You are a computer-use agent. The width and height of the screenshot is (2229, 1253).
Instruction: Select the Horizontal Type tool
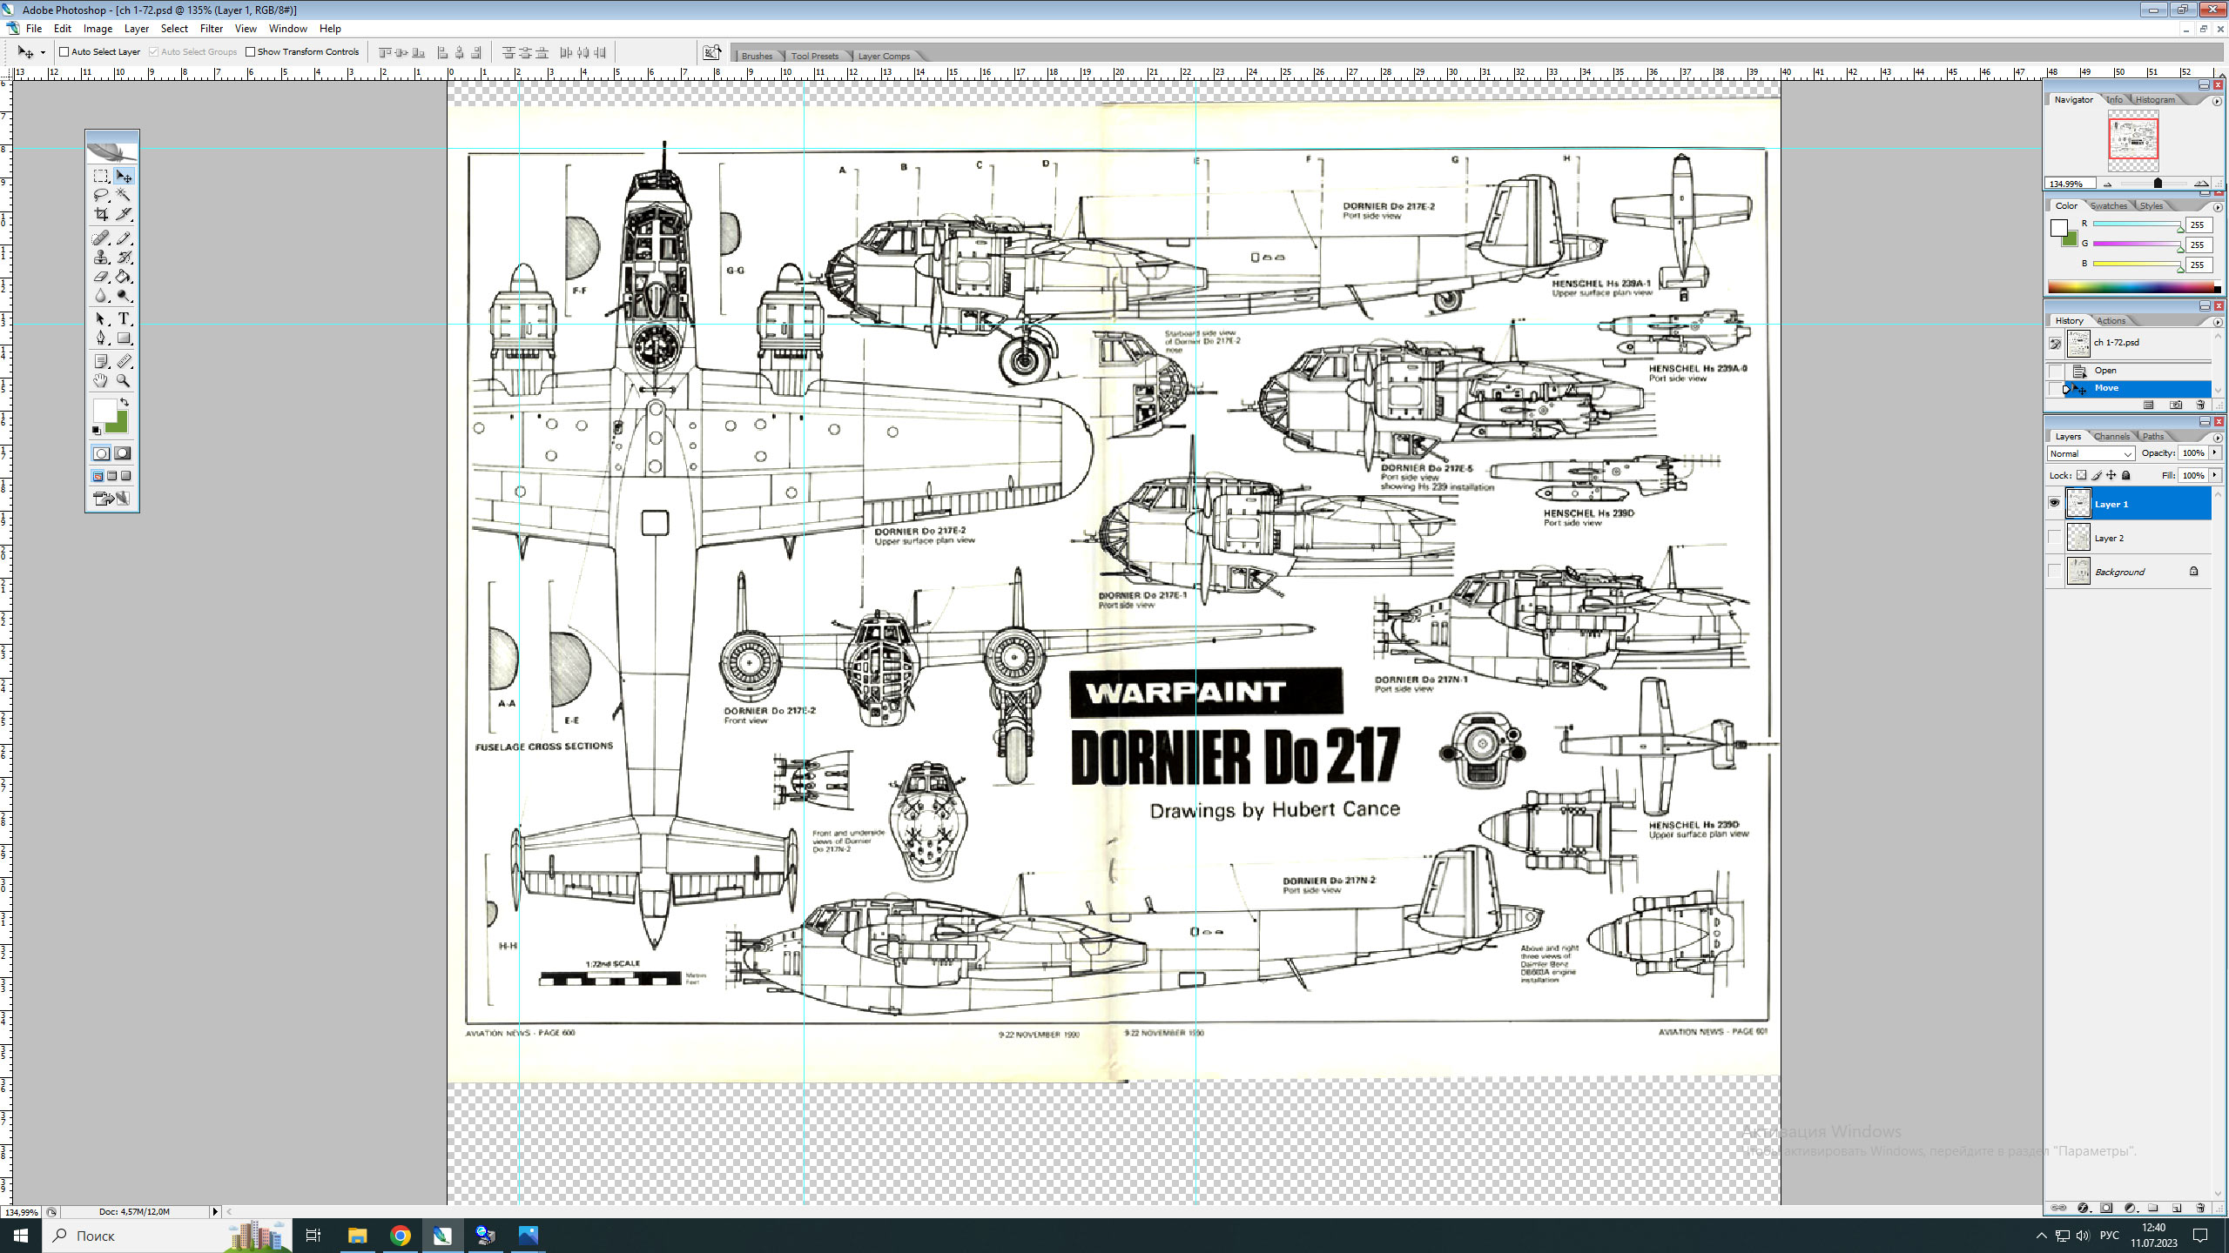pyautogui.click(x=124, y=318)
